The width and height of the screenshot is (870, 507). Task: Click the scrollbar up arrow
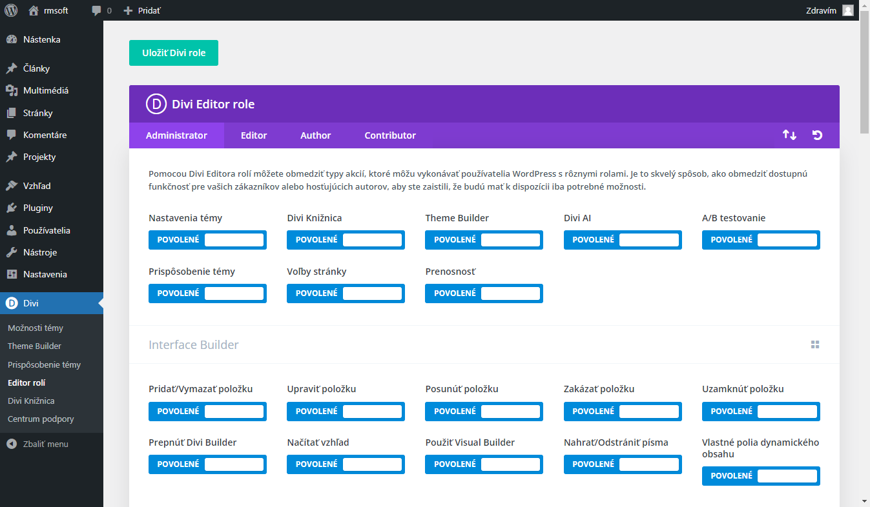[864, 5]
